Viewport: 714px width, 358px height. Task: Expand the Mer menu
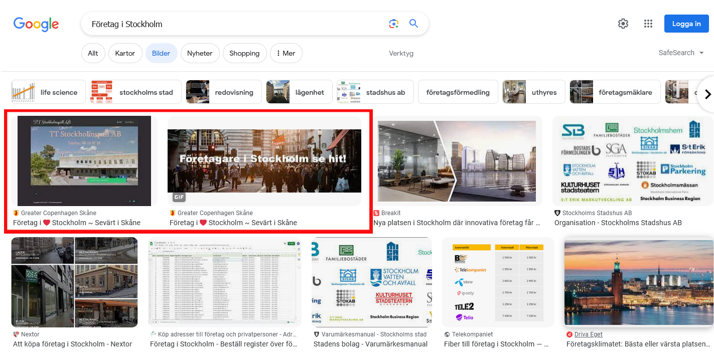coord(286,53)
